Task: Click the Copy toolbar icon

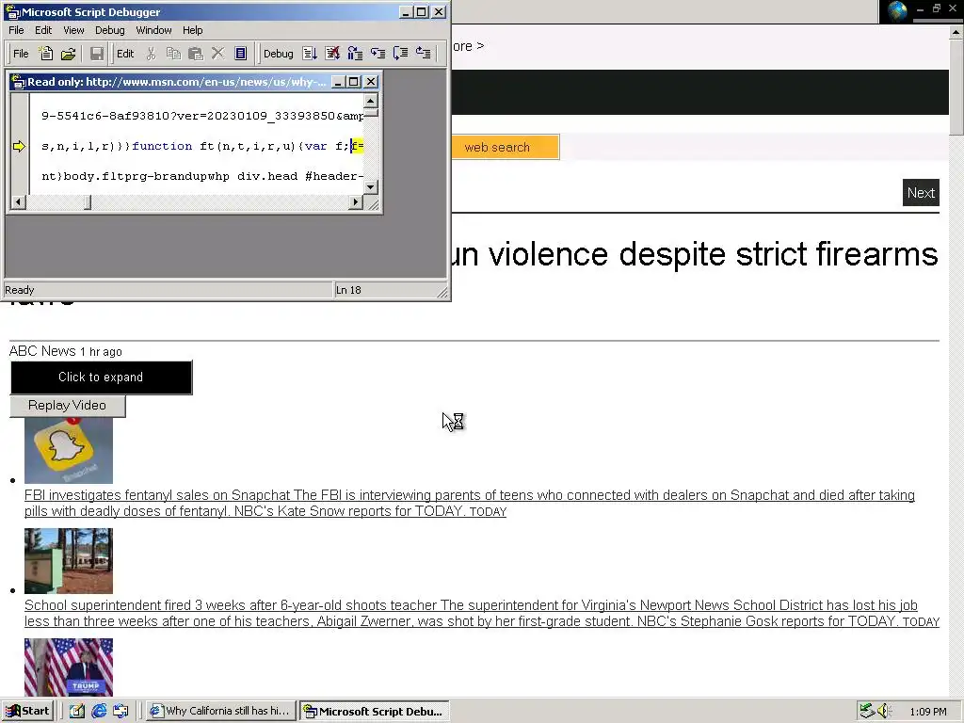Action: [x=173, y=54]
